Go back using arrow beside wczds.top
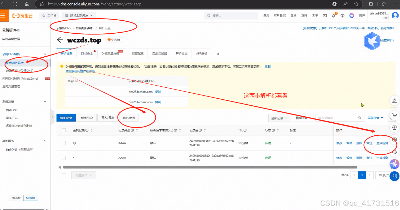The width and height of the screenshot is (400, 210). (60, 40)
